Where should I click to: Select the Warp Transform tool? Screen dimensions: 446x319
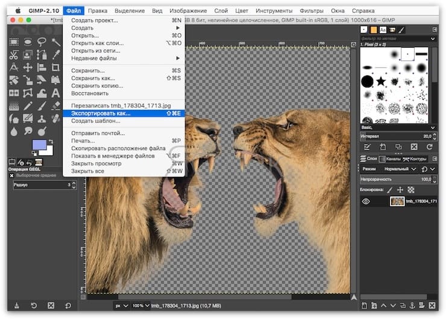click(42, 93)
